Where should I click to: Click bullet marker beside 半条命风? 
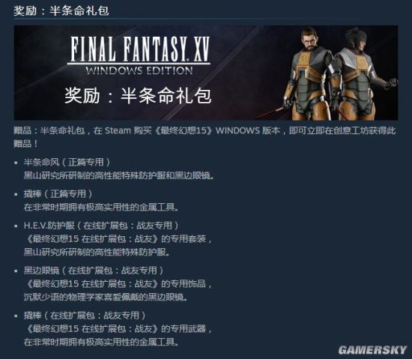[16, 163]
